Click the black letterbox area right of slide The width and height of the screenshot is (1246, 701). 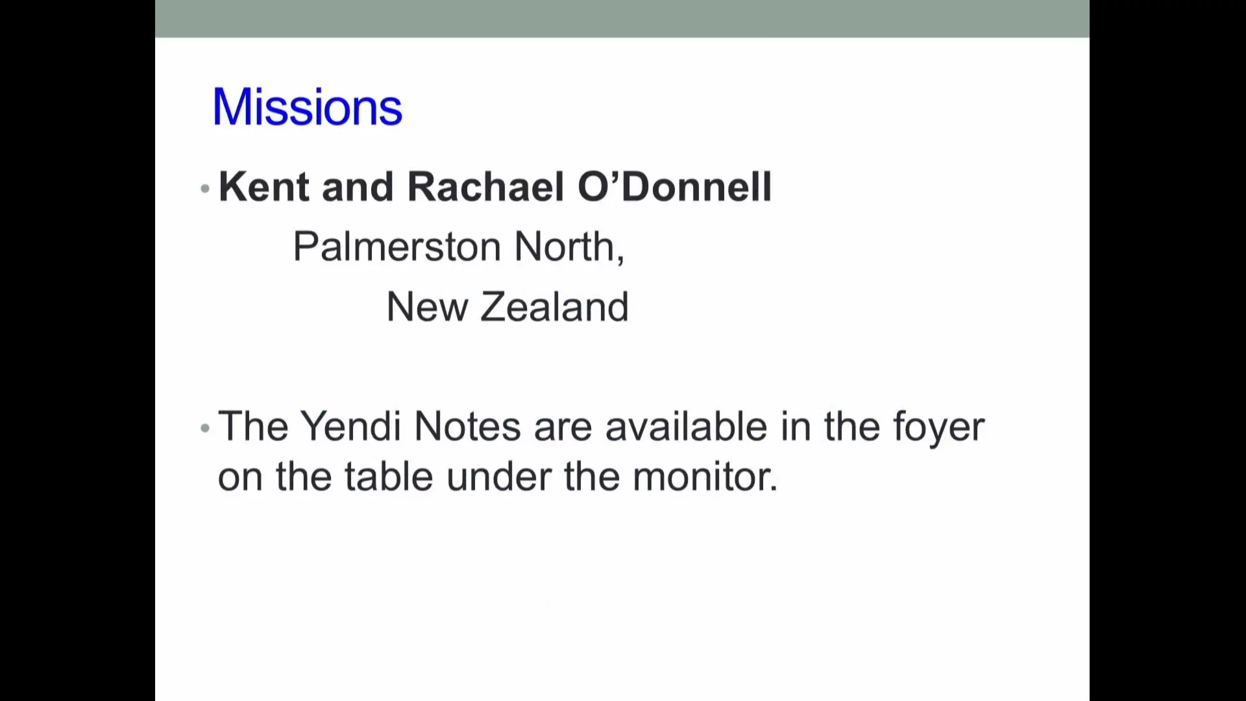[x=1168, y=350]
